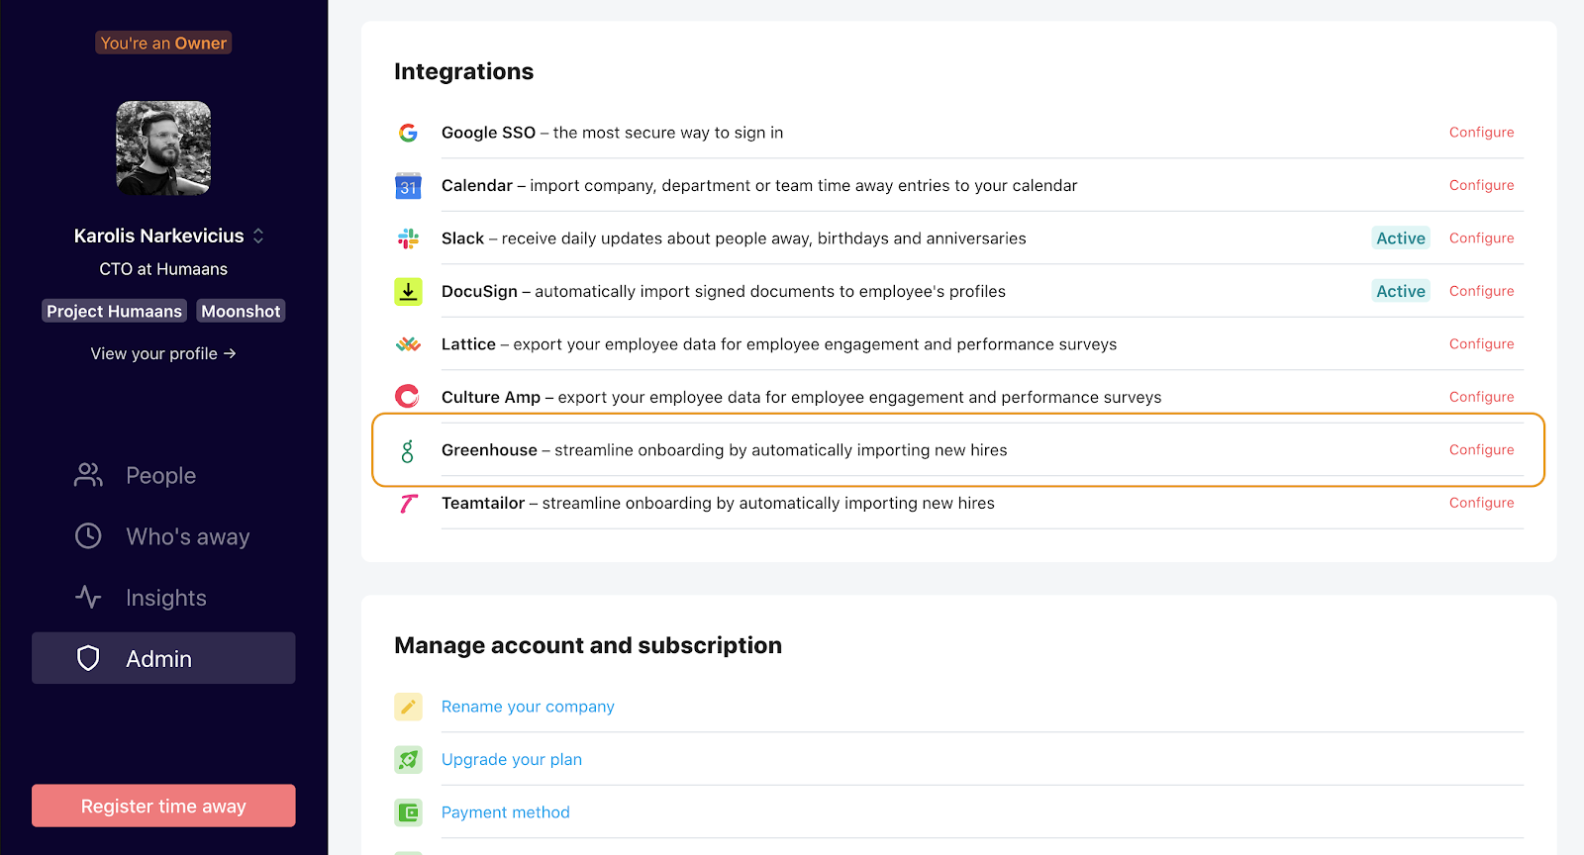This screenshot has height=855, width=1584.
Task: Click the You're an Owner badge
Action: (163, 44)
